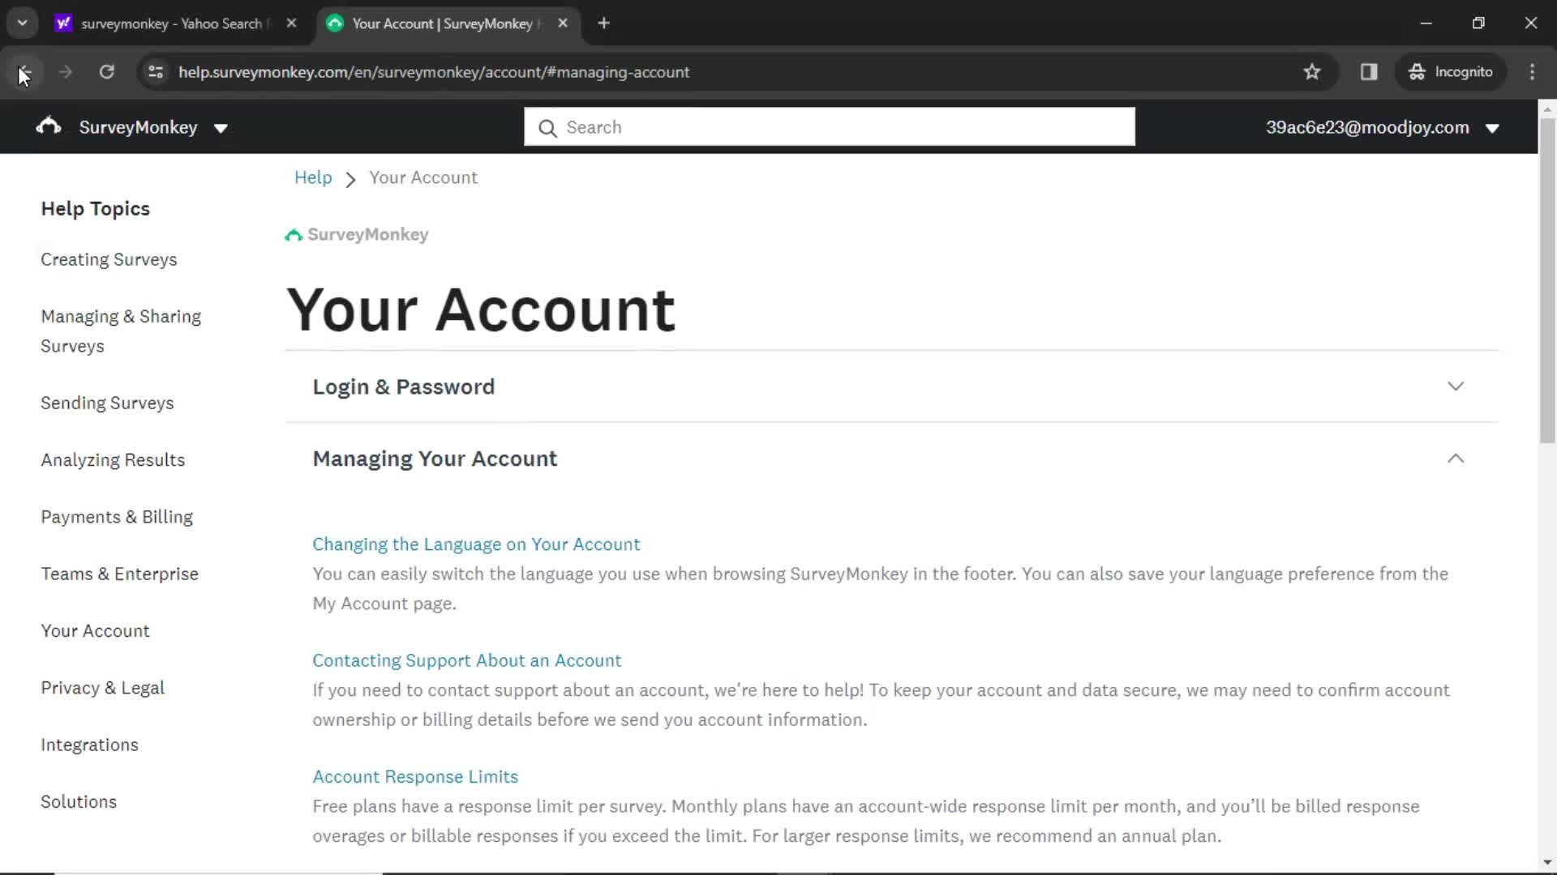
Task: Click the help Search field
Action: [x=829, y=127]
